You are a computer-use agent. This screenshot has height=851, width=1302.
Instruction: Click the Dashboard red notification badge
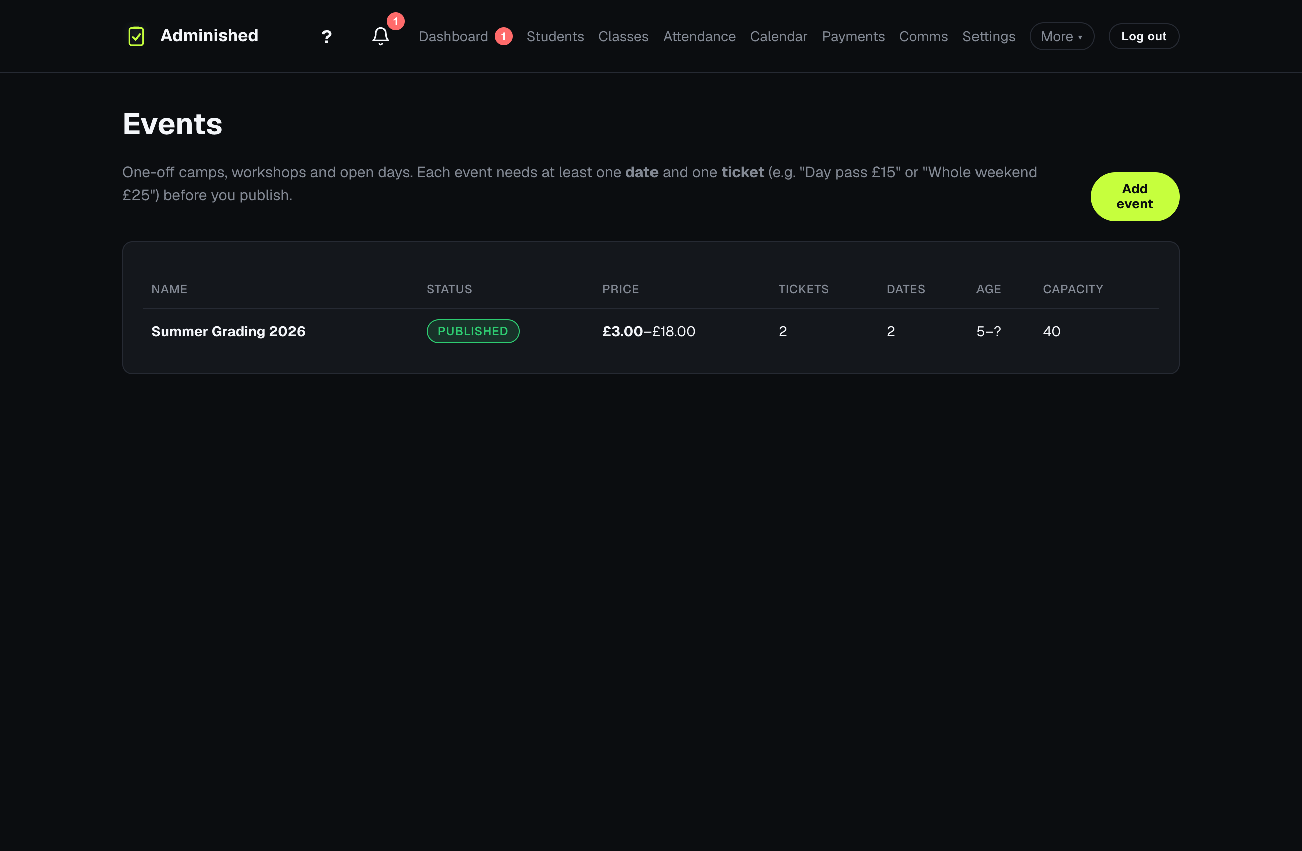pos(503,36)
